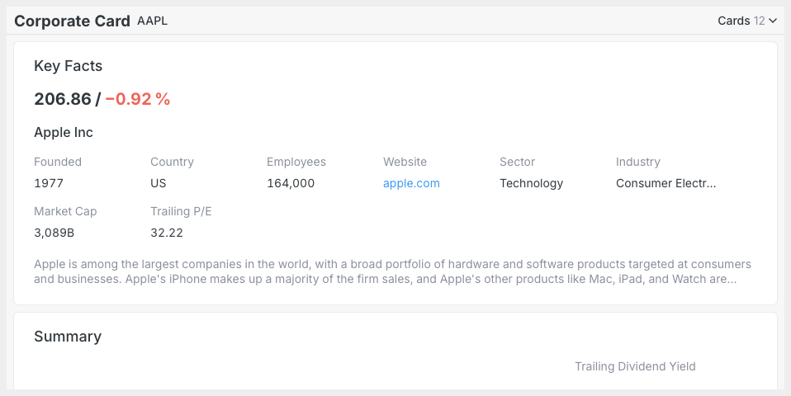791x396 pixels.
Task: Click the Trailing Dividend Yield label
Action: coord(635,367)
